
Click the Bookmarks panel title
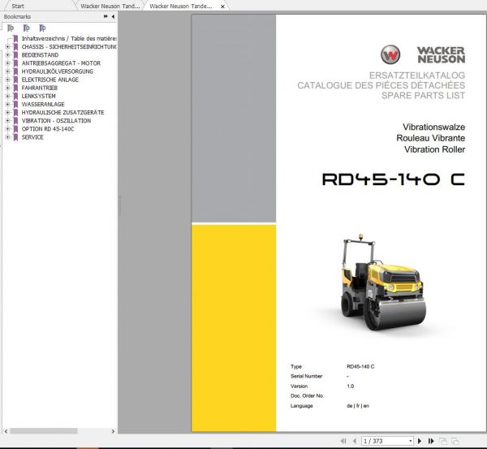click(x=17, y=16)
